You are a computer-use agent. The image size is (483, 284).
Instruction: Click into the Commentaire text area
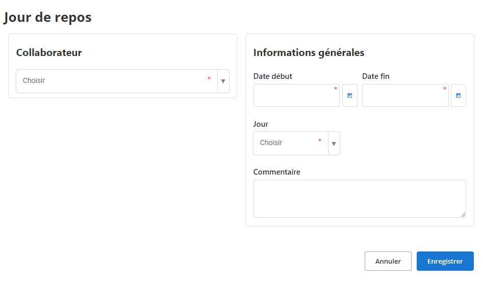coord(360,199)
